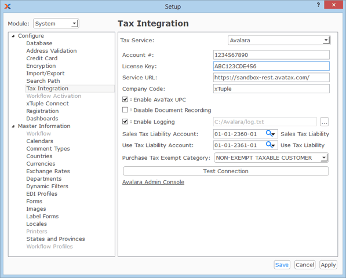Select Forms in the tree
The image size is (346, 278).
(34, 202)
